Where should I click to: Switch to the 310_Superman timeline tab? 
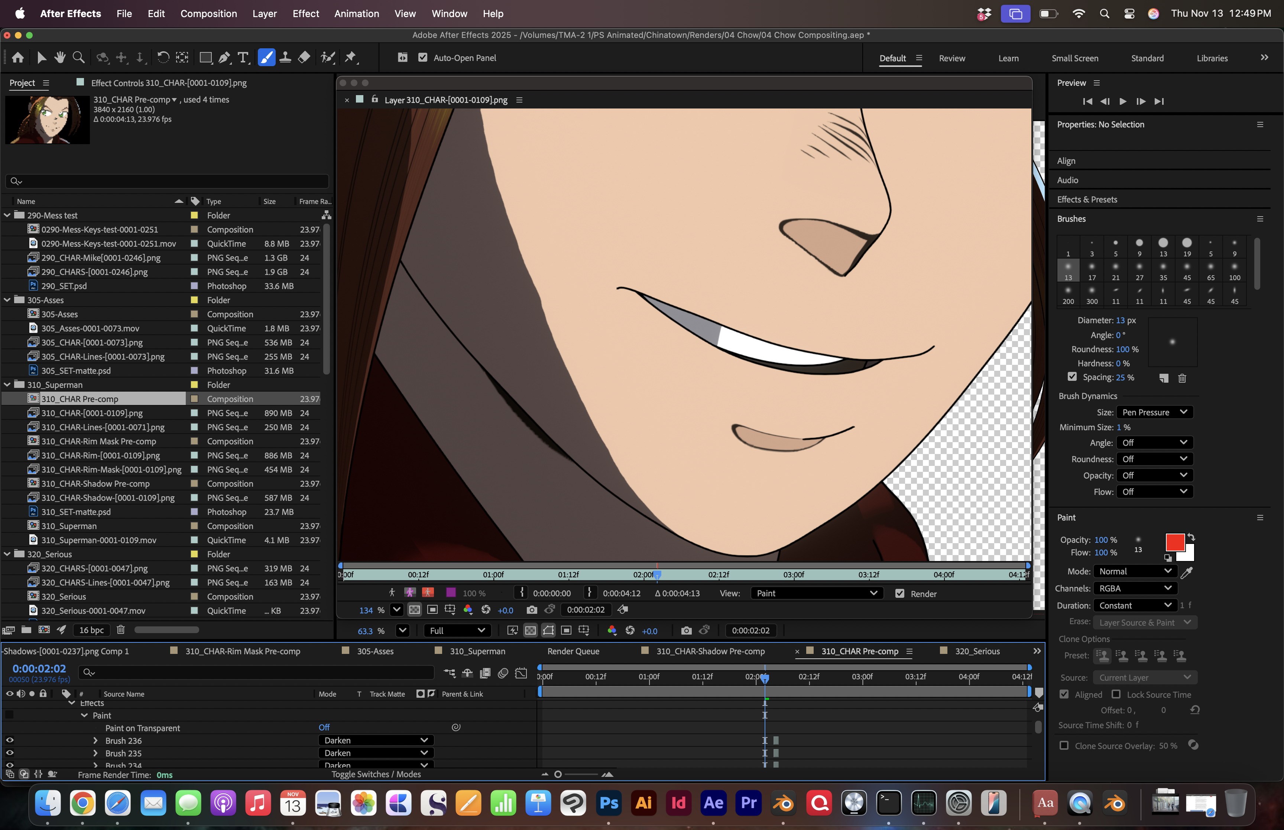click(x=477, y=651)
